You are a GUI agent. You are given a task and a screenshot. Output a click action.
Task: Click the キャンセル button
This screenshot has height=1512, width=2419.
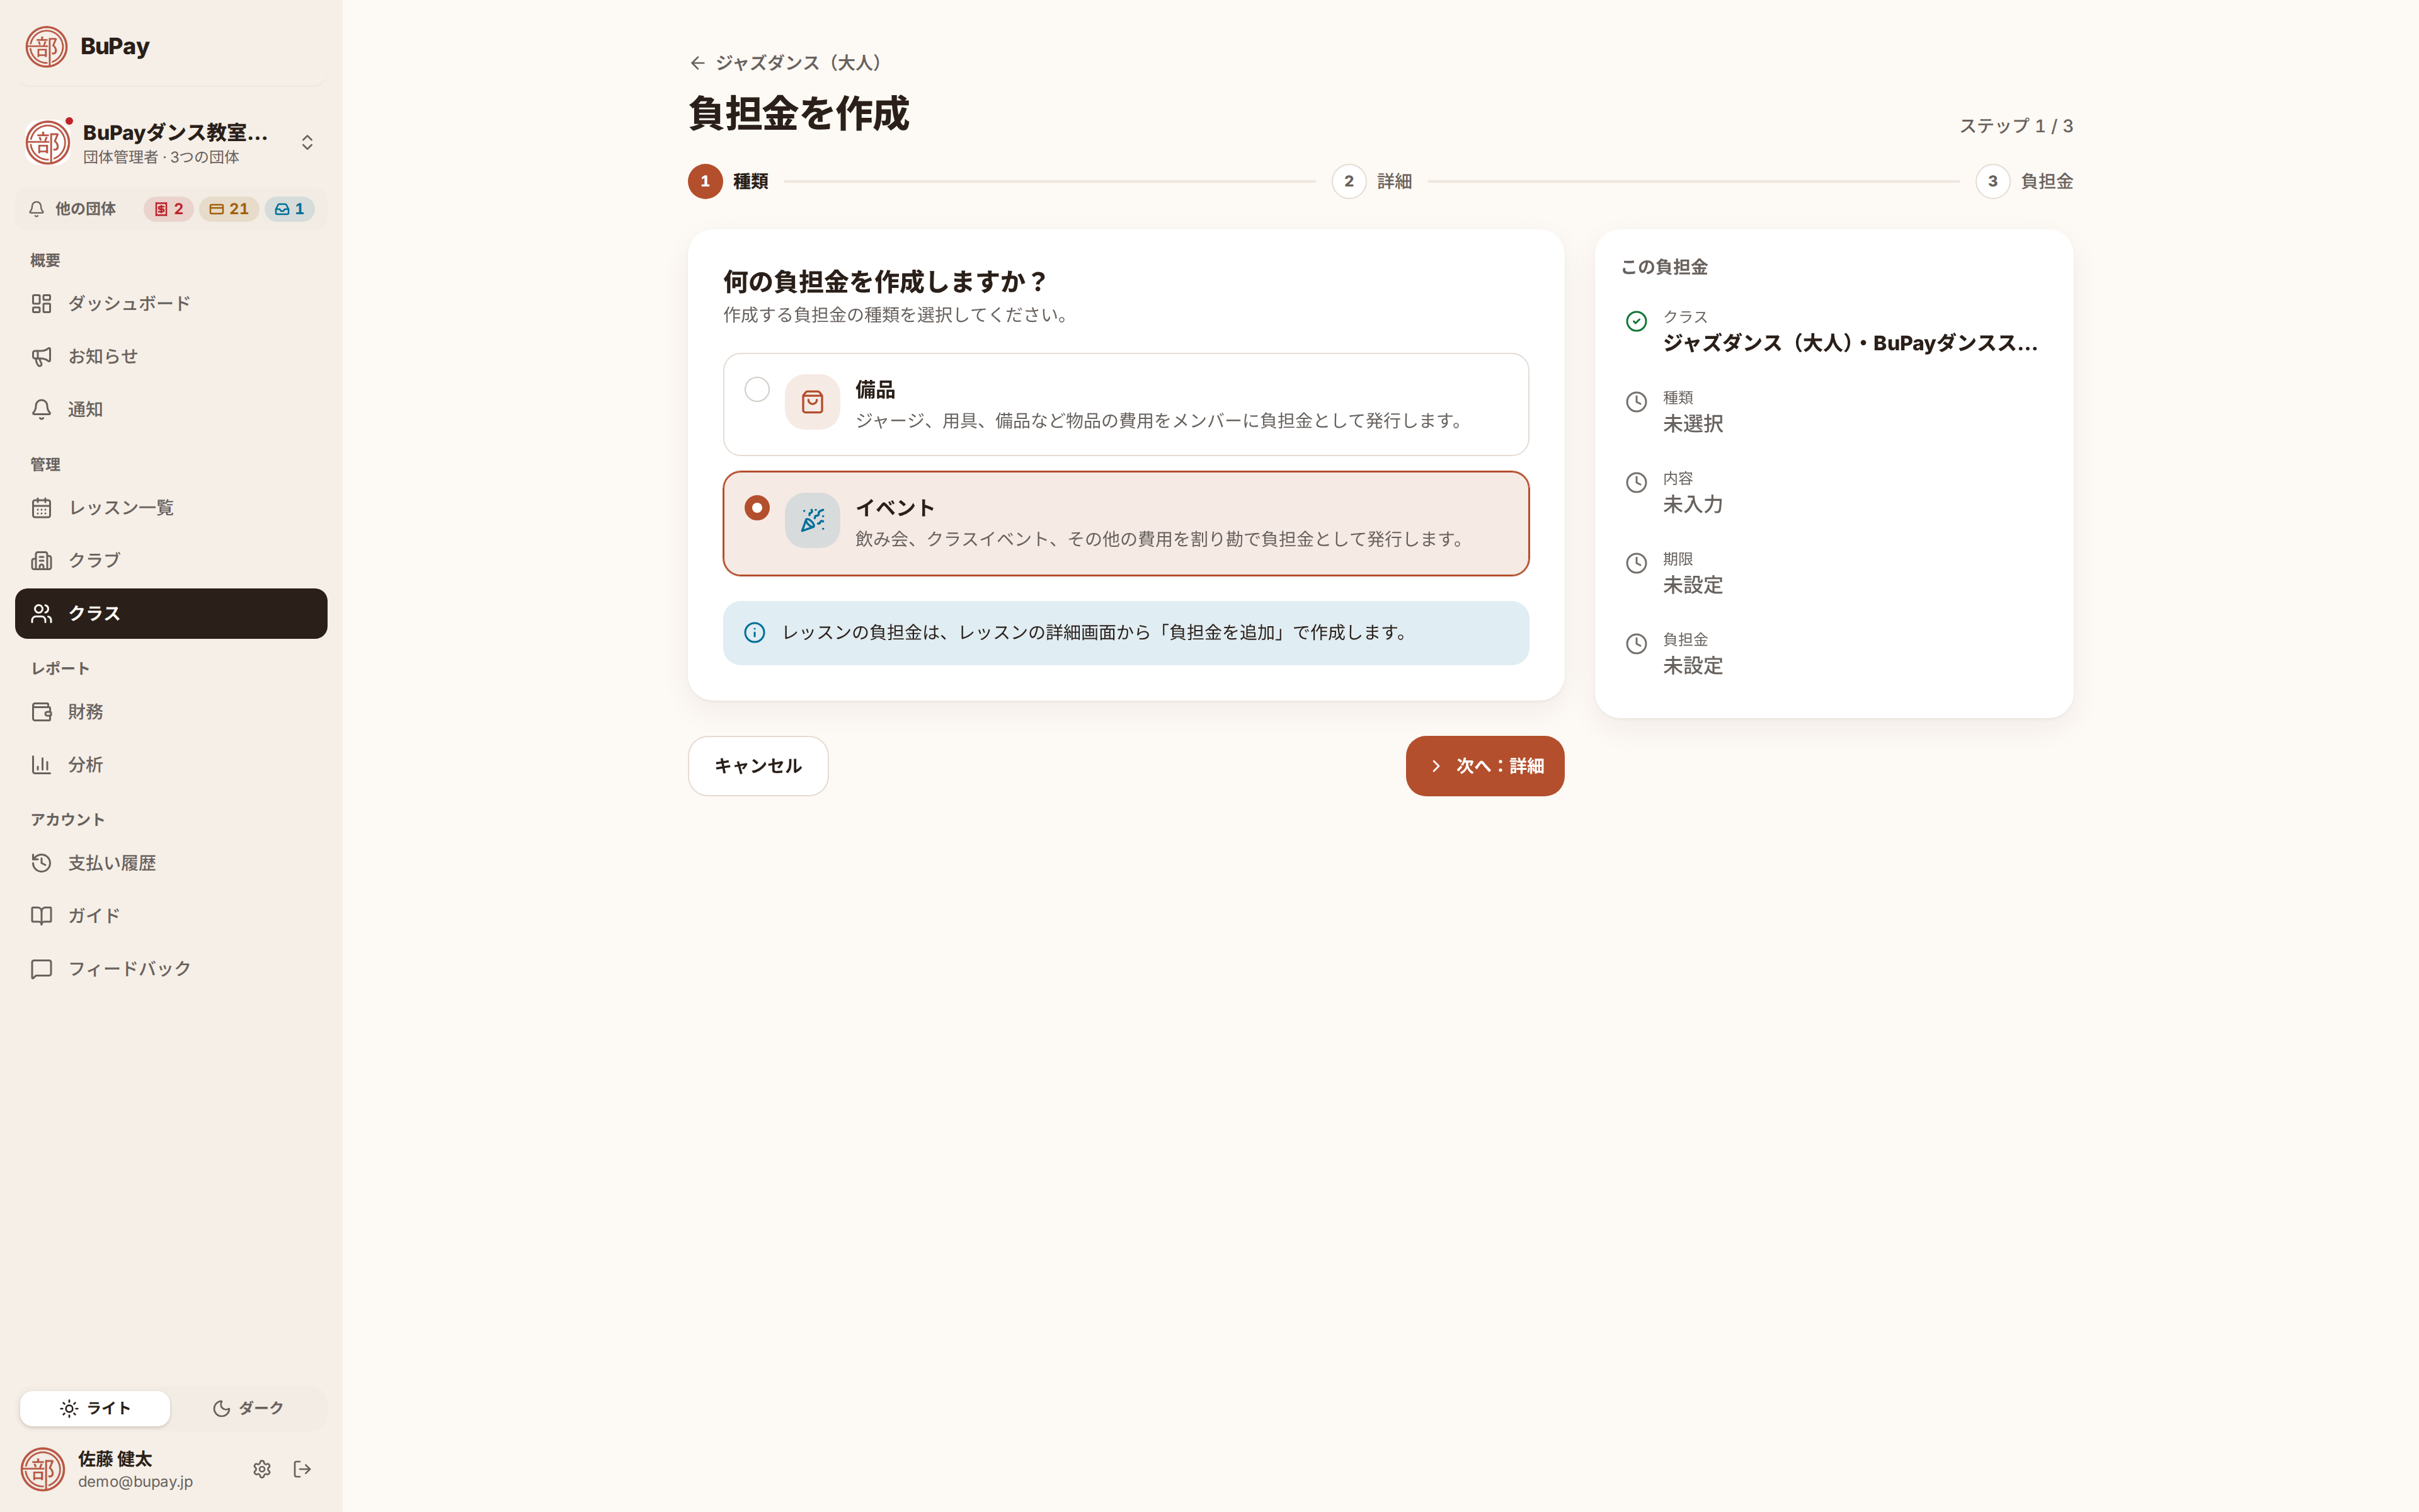758,766
